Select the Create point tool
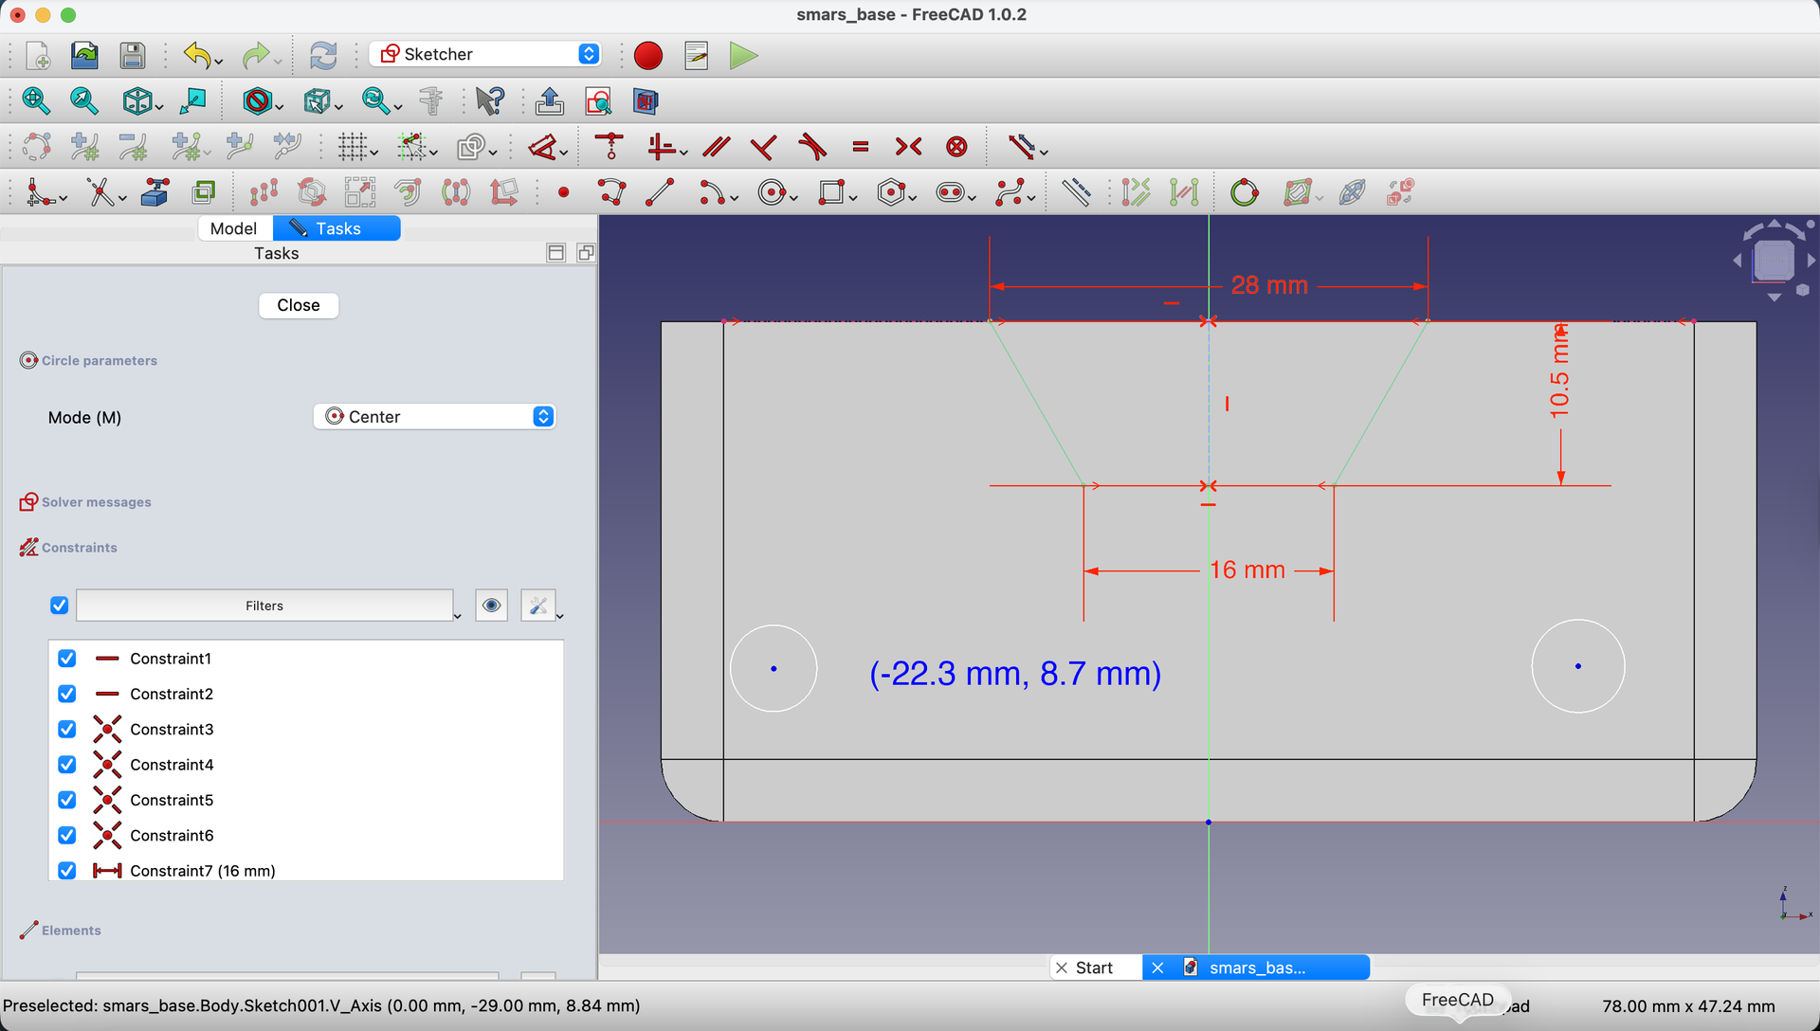 coord(564,192)
